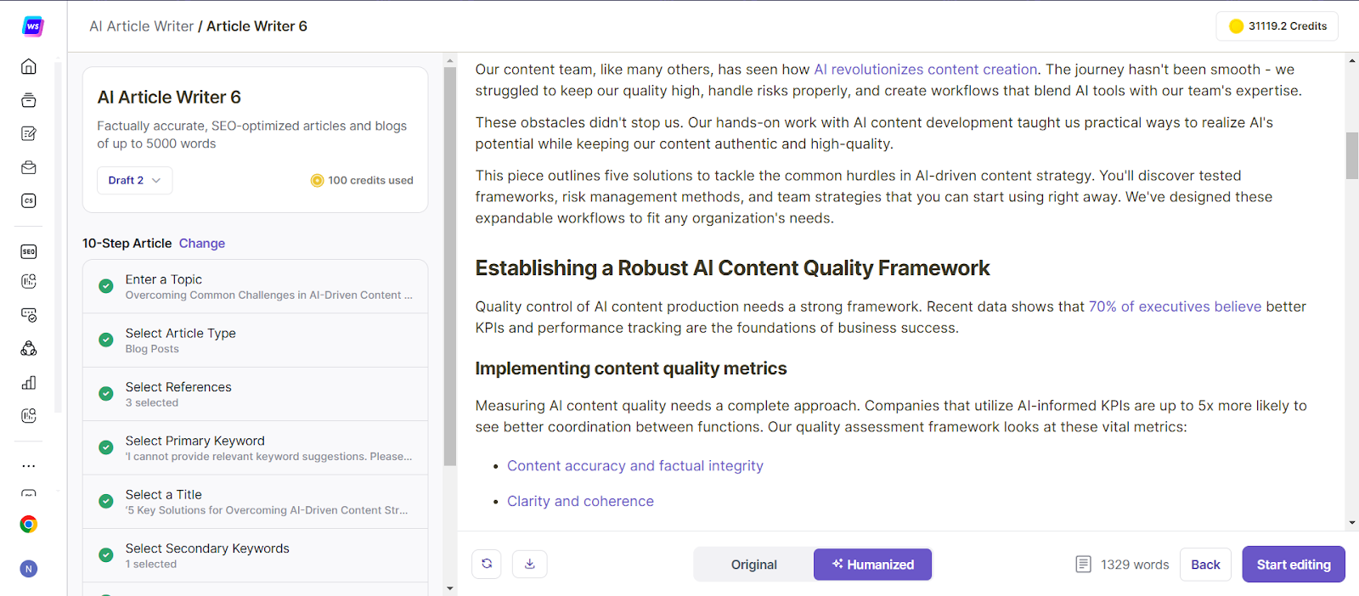Open the bar chart analytics icon

point(29,382)
